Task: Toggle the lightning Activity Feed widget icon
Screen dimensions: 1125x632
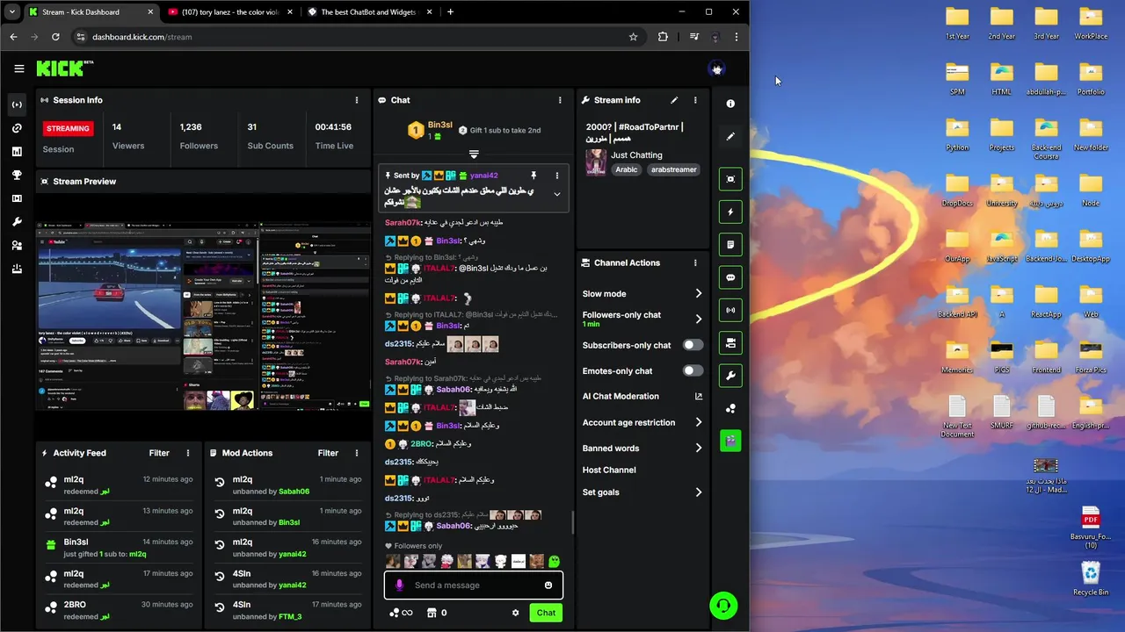Action: (x=730, y=212)
